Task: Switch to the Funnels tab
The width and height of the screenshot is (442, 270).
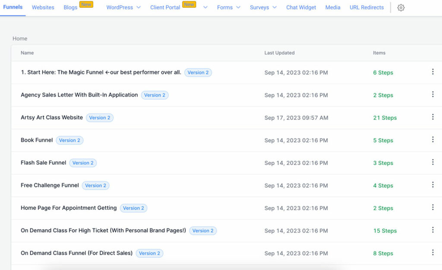Action: point(13,7)
